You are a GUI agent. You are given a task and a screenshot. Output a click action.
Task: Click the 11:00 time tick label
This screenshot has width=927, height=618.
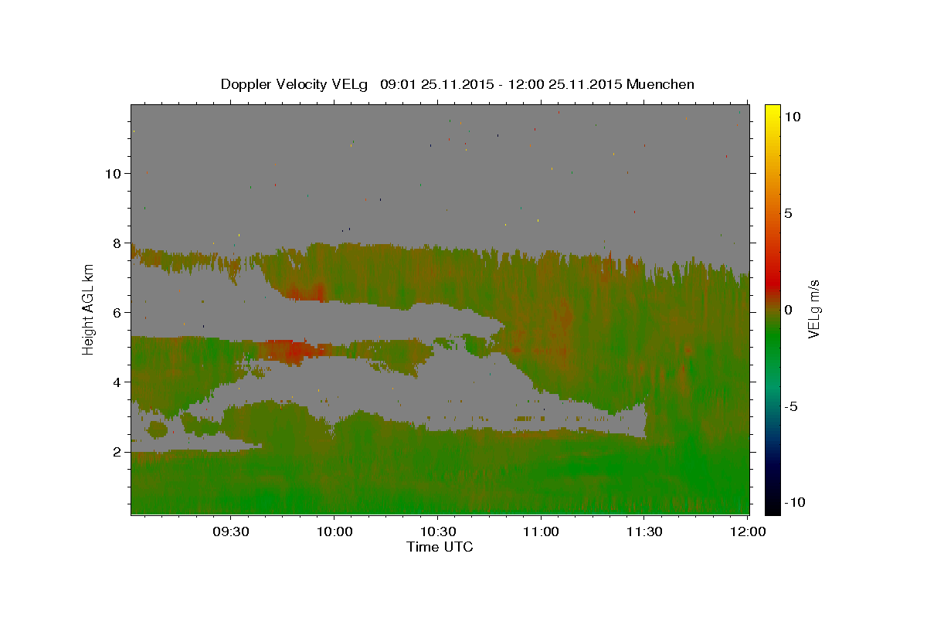point(541,532)
